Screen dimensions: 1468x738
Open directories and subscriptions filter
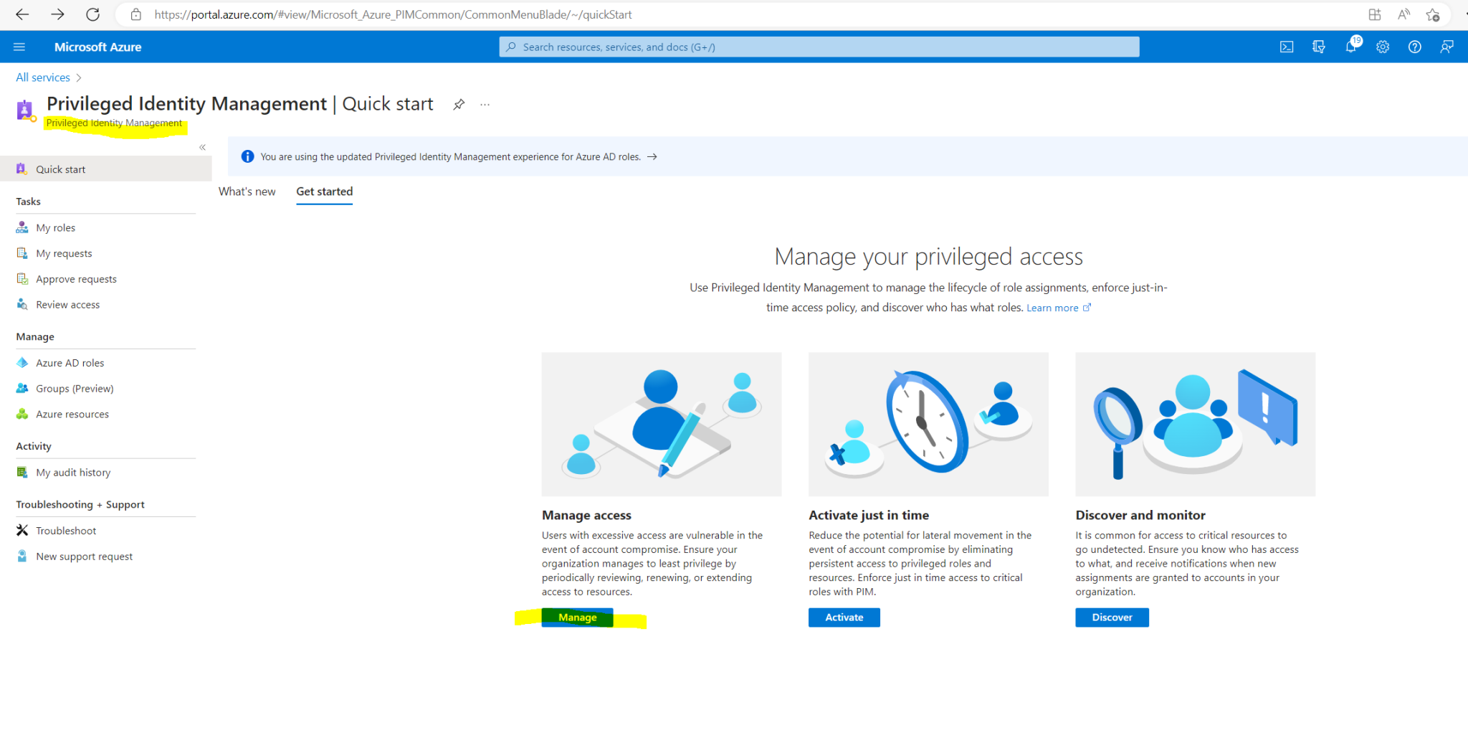1319,46
